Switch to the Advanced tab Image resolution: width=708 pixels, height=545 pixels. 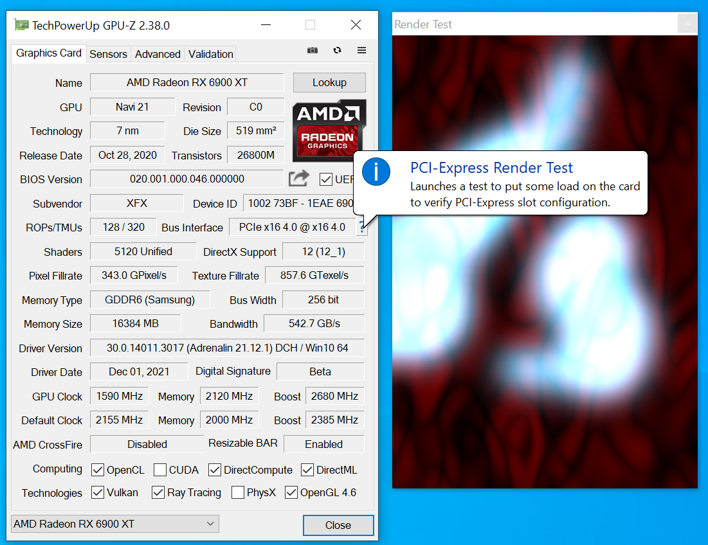(x=158, y=54)
